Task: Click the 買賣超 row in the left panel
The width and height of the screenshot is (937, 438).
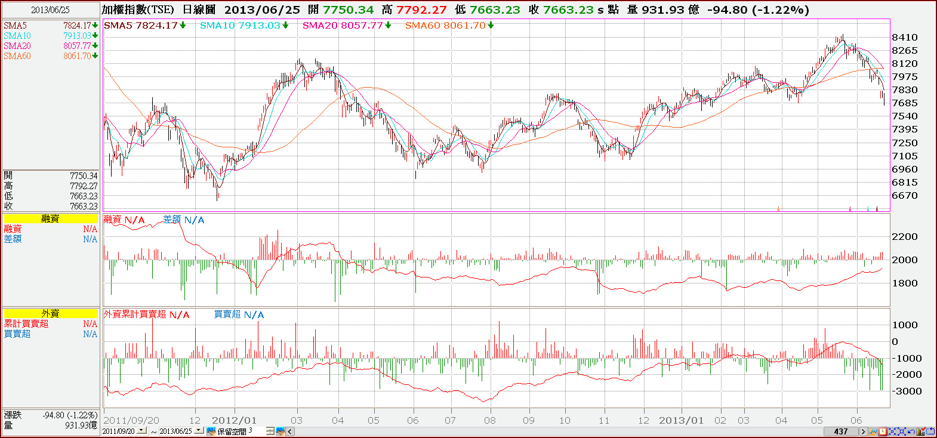Action: (x=51, y=334)
